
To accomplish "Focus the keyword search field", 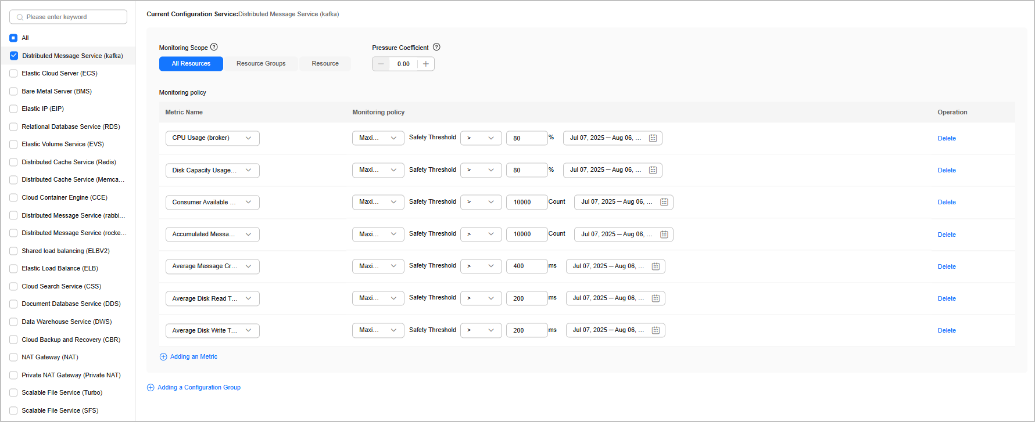I will pos(68,17).
